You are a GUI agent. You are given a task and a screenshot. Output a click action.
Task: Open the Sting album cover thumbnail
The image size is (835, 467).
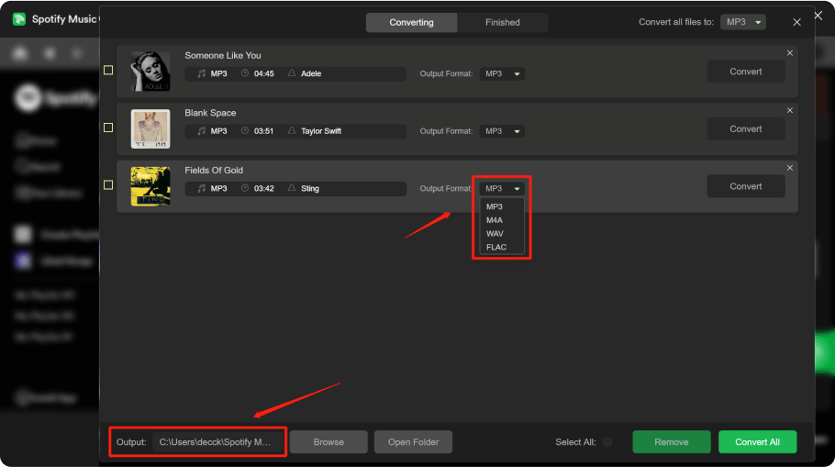point(150,186)
